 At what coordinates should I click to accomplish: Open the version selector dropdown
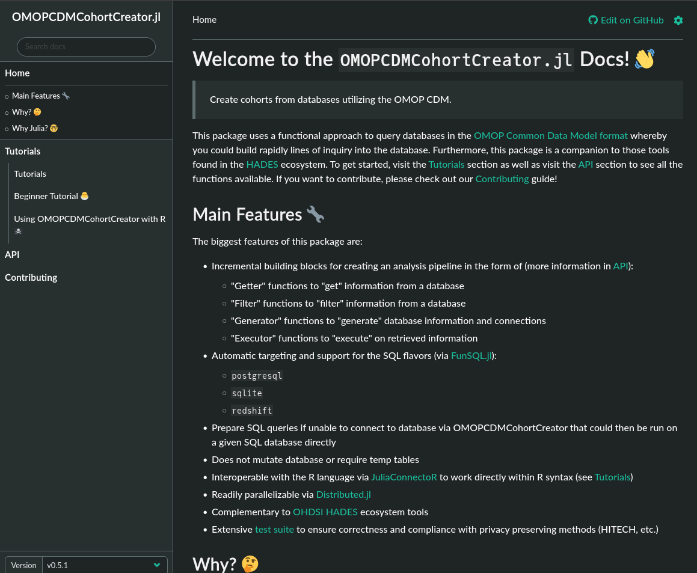(x=104, y=565)
